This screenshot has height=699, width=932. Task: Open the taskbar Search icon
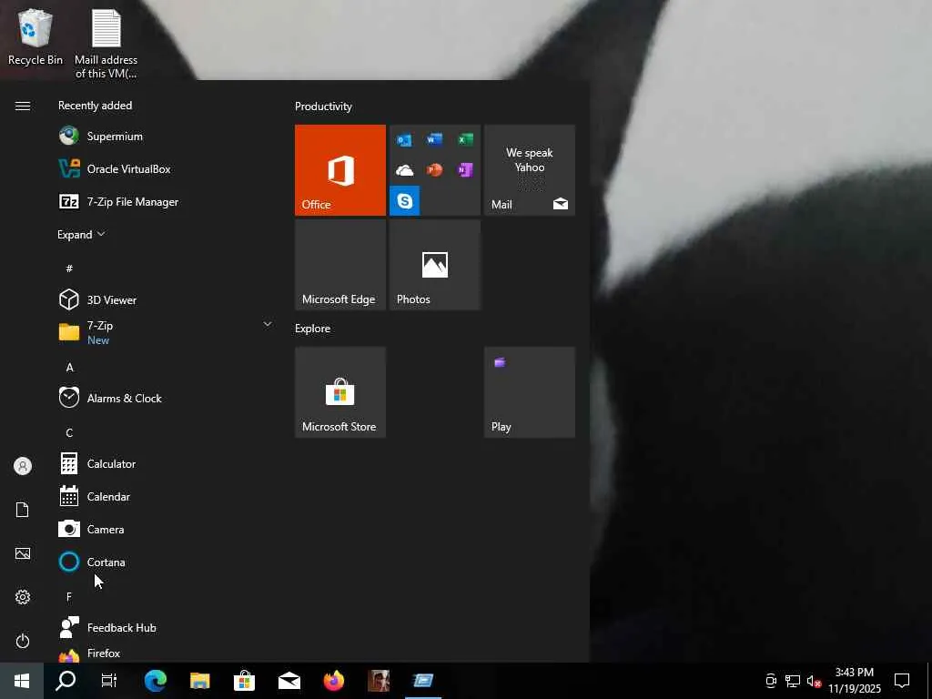coord(66,681)
